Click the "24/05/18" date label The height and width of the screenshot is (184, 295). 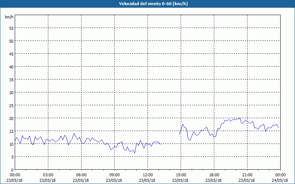click(280, 180)
